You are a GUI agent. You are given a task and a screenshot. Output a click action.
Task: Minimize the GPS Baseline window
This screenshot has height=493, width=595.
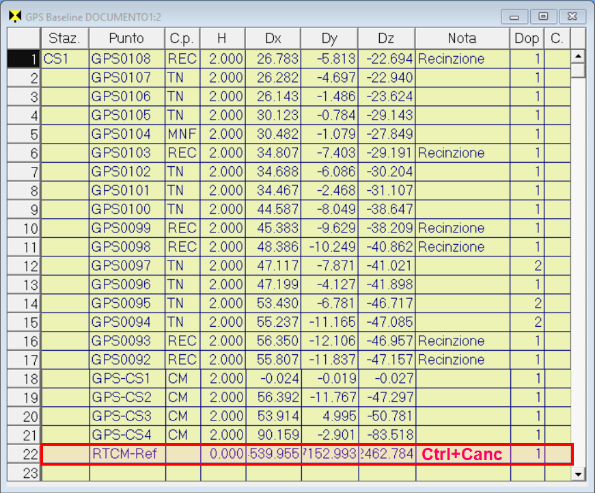pyautogui.click(x=514, y=16)
